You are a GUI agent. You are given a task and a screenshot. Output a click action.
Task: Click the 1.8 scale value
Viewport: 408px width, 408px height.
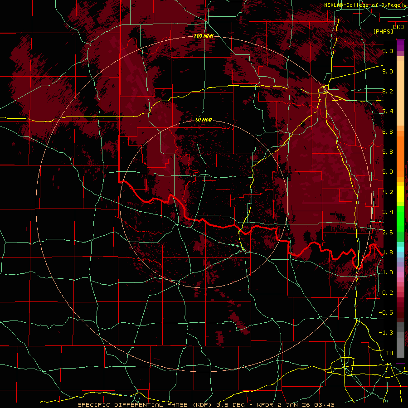click(x=388, y=253)
